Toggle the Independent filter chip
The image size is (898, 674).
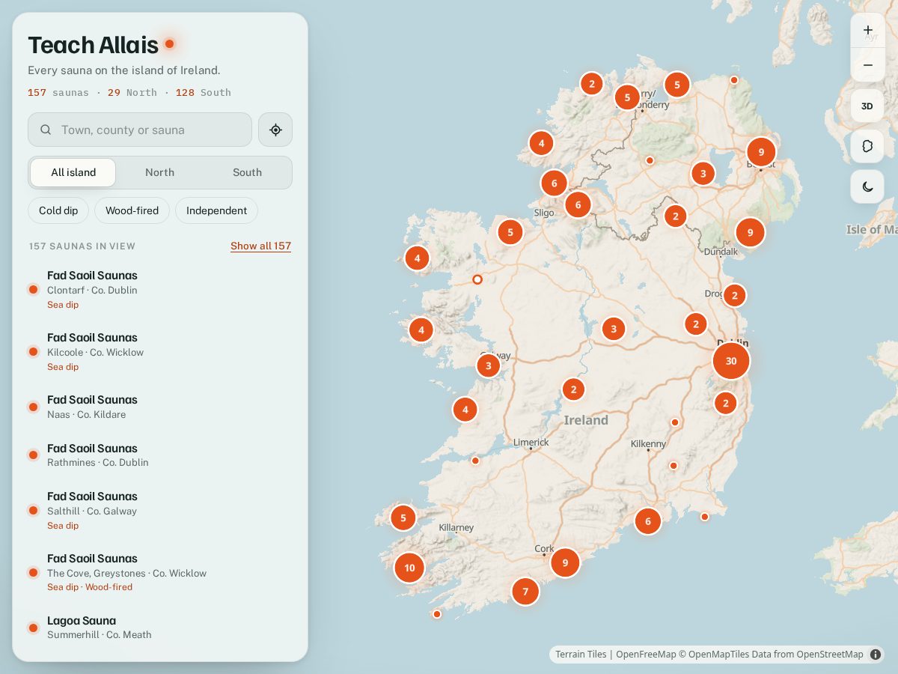pos(216,210)
